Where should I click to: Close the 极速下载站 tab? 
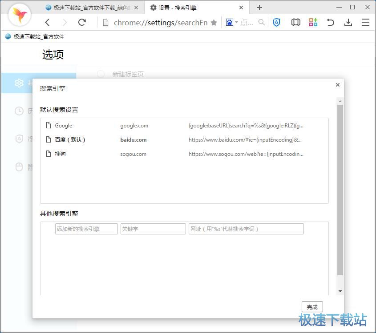(136, 8)
